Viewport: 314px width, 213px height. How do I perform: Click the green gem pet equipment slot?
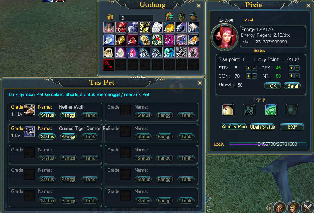271,110
